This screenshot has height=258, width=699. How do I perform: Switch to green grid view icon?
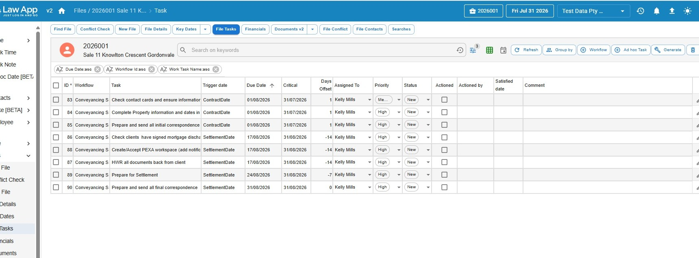(x=489, y=50)
